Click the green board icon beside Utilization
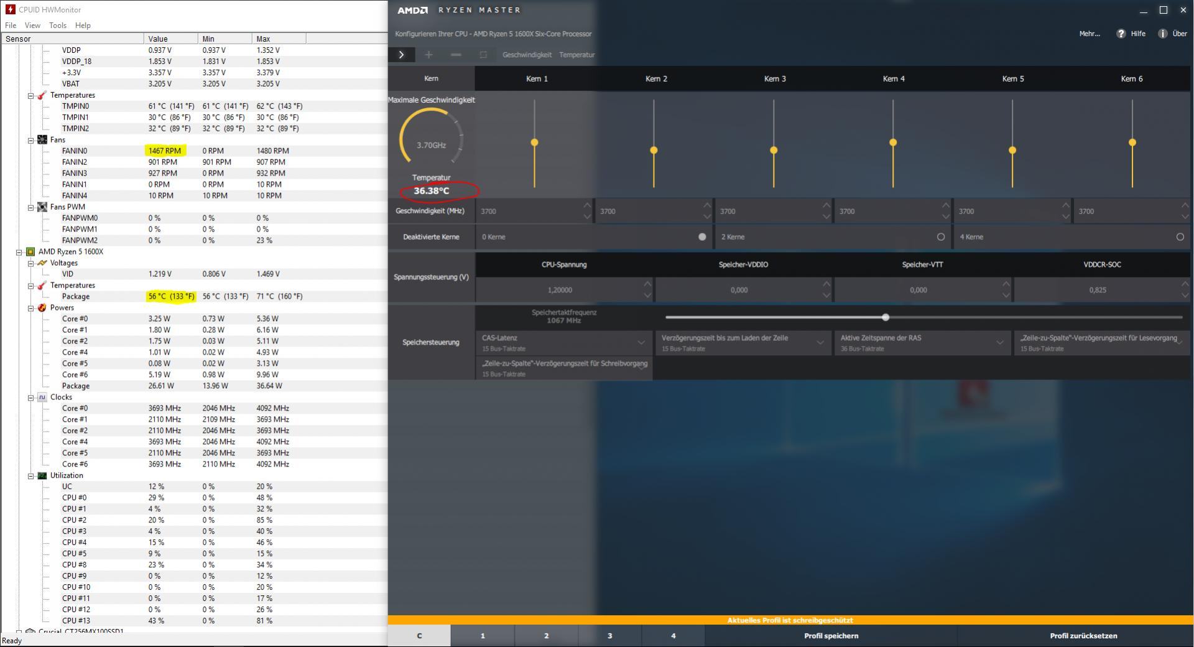 click(42, 476)
